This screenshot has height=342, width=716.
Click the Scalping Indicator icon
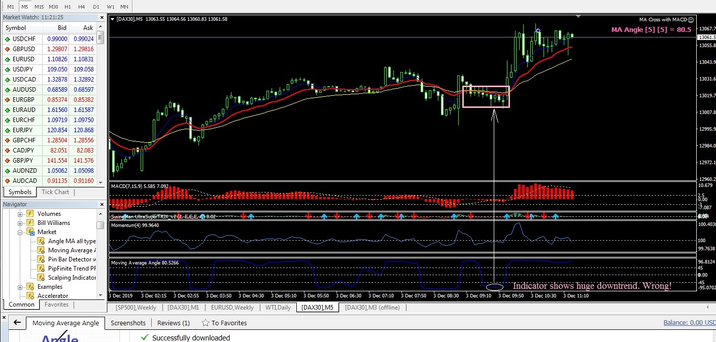(41, 278)
